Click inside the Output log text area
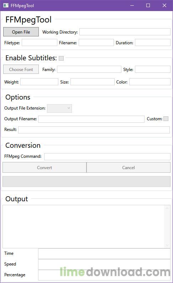Viewport: 173px width, 283px height. click(x=84, y=227)
